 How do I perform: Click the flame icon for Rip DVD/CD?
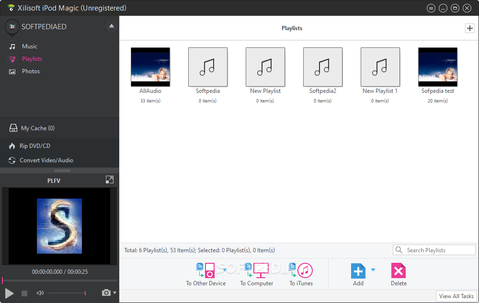click(x=12, y=146)
